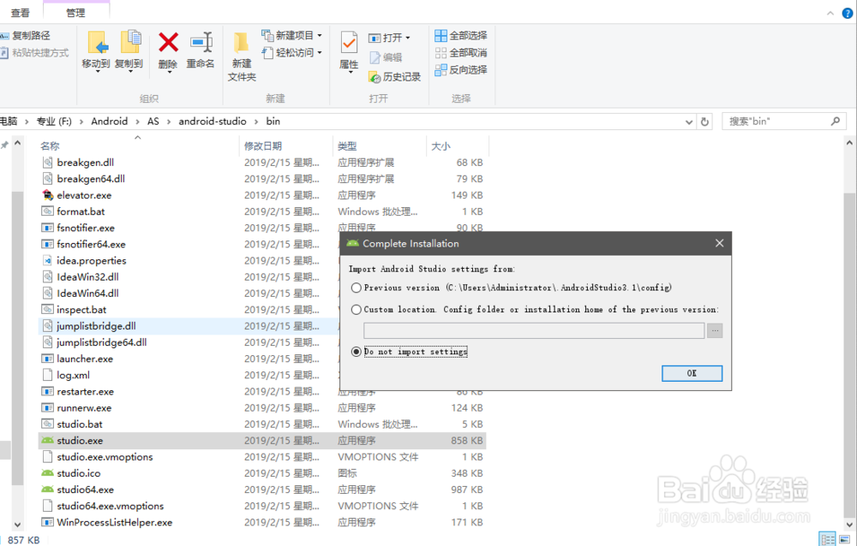Click the browse ellipsis button in dialog
857x546 pixels.
(x=715, y=331)
